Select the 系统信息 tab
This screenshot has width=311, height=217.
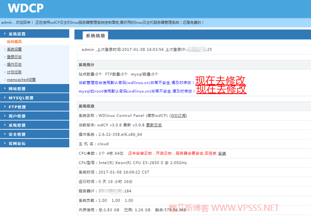tap(92, 35)
